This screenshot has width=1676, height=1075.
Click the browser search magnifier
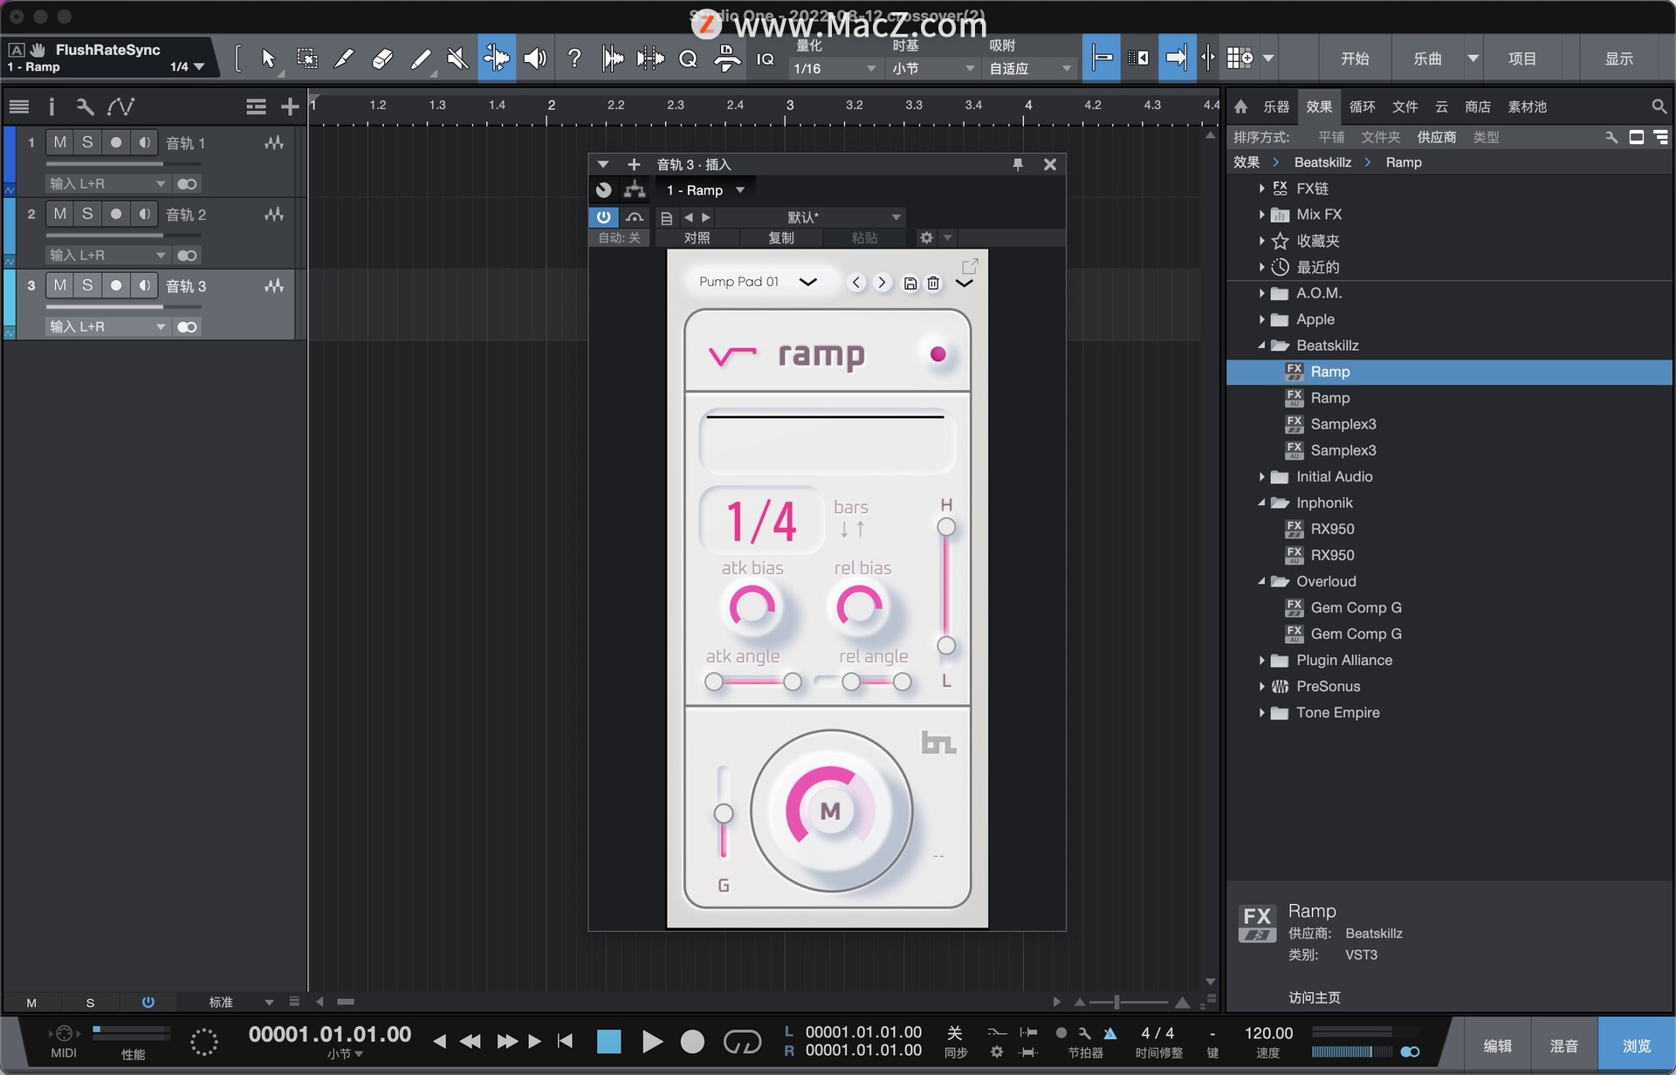coord(1659,106)
